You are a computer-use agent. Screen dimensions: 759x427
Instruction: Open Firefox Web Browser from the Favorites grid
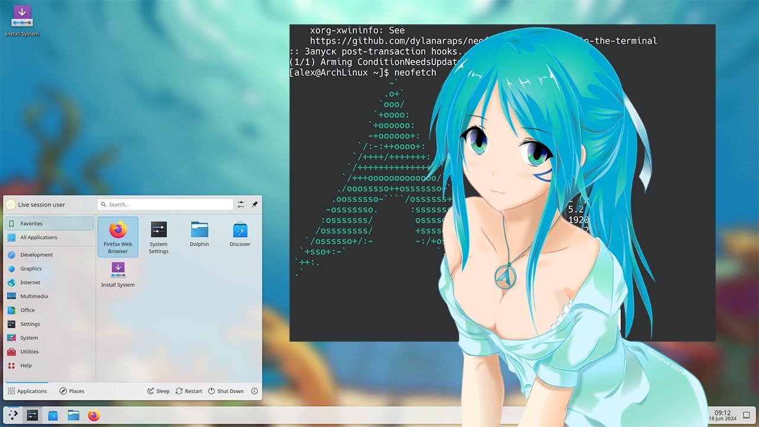(118, 237)
